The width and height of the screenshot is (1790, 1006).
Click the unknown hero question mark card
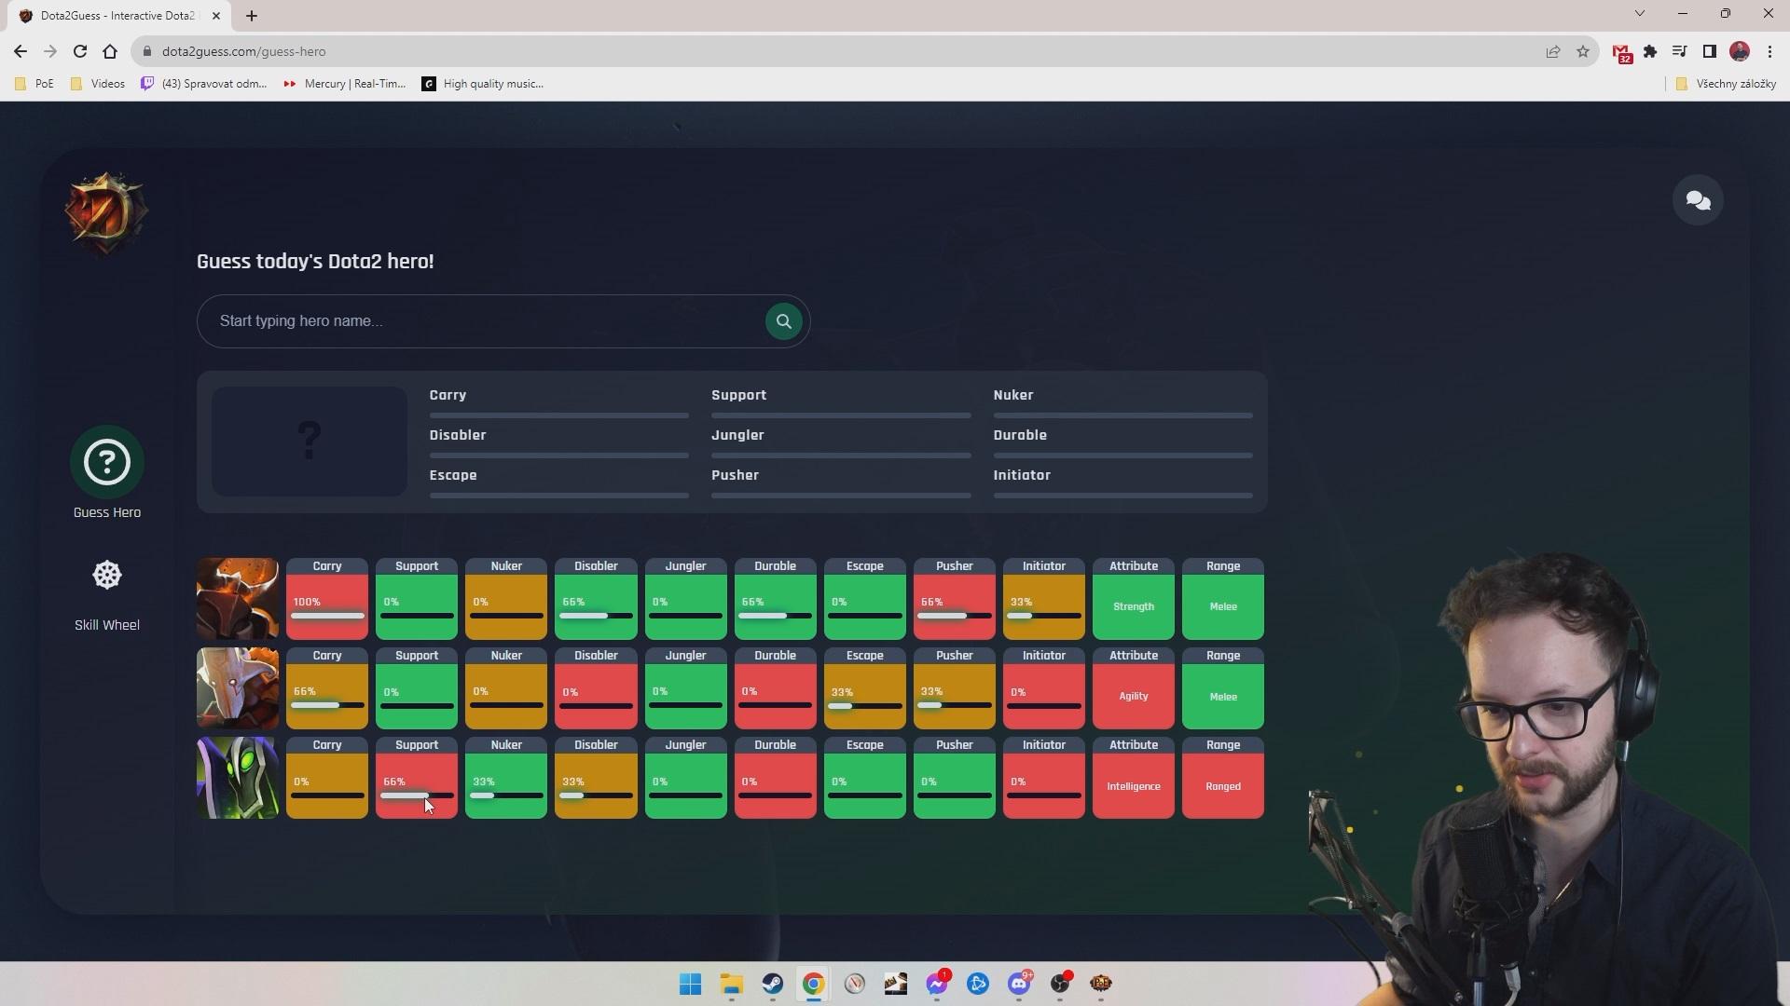(309, 442)
